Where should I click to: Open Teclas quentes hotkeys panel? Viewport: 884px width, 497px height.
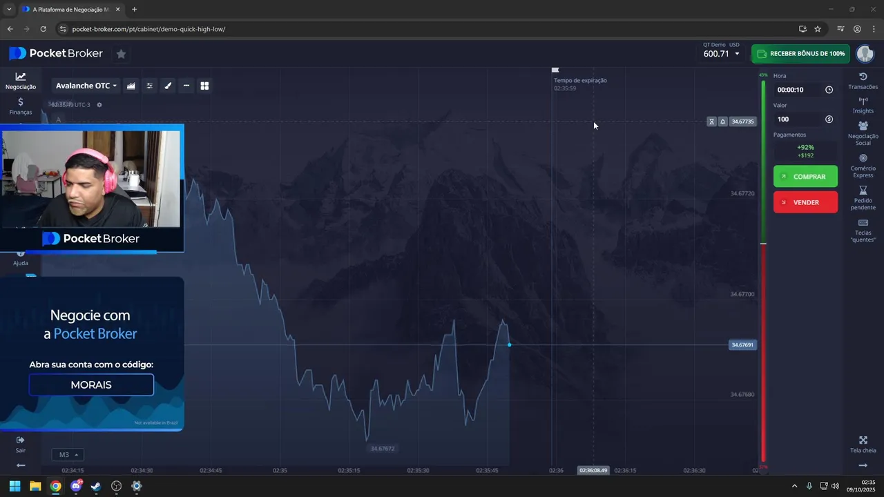863,231
